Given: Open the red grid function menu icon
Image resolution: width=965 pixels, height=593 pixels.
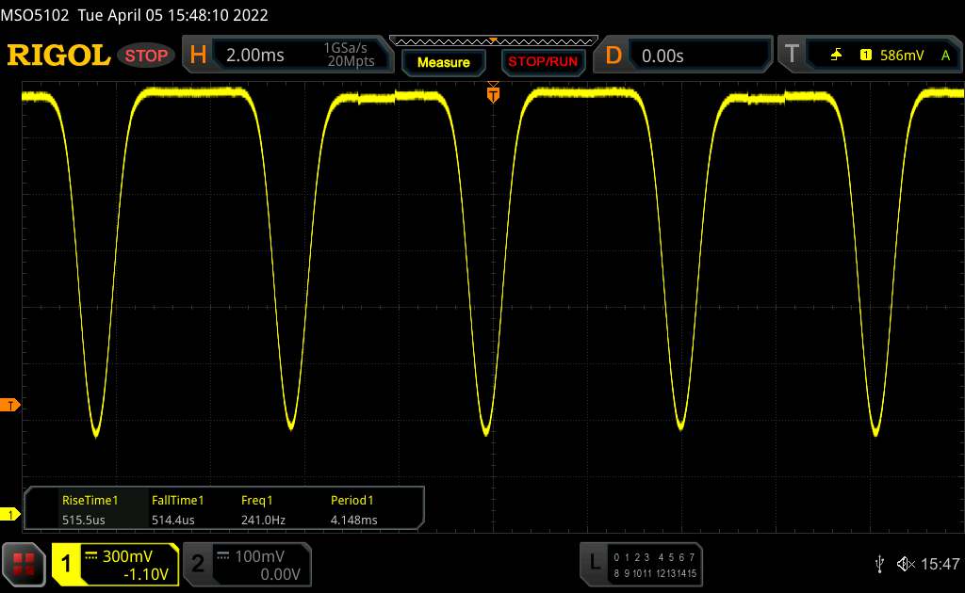Looking at the screenshot, I should click(25, 564).
